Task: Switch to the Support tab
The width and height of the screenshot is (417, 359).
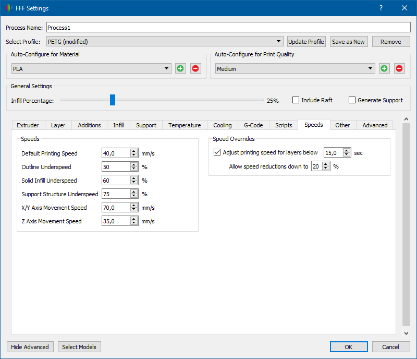Action: 146,125
